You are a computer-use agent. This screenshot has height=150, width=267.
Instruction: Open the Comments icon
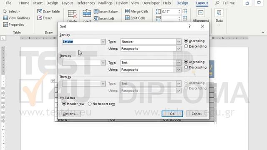point(259,3)
